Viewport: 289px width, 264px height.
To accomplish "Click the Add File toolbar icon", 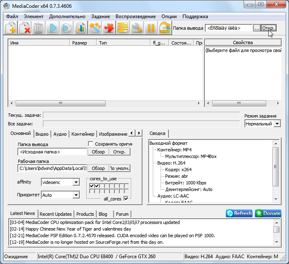I will coord(10,28).
